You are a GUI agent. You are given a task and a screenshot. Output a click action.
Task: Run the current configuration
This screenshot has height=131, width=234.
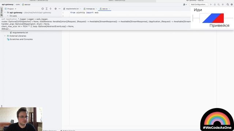tap(211, 4)
